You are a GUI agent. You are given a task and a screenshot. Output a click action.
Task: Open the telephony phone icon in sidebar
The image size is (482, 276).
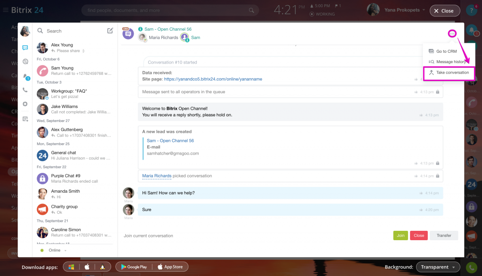25,90
